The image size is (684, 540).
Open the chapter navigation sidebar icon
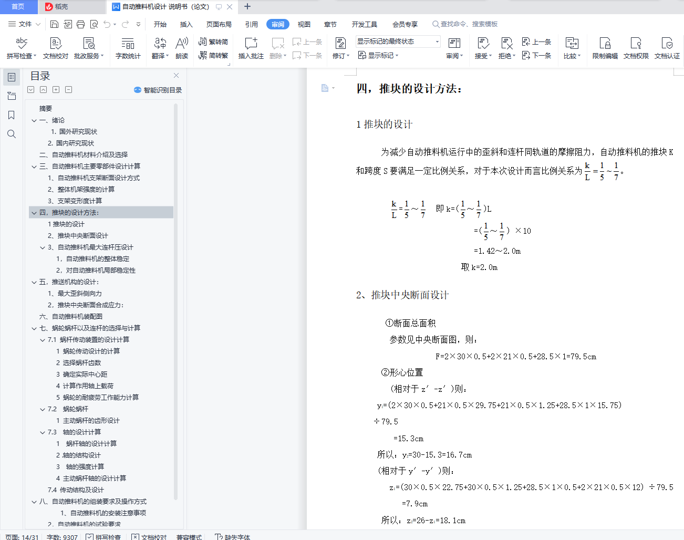pyautogui.click(x=12, y=96)
